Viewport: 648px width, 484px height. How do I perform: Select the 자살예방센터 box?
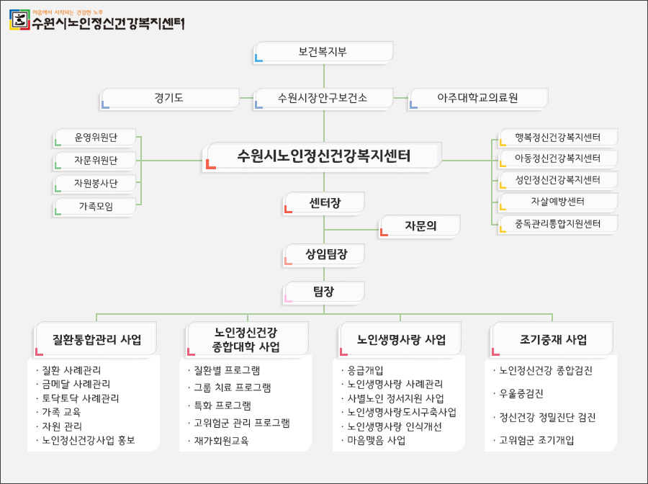pyautogui.click(x=557, y=201)
